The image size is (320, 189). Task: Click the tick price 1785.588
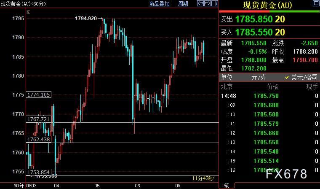tap(266, 114)
